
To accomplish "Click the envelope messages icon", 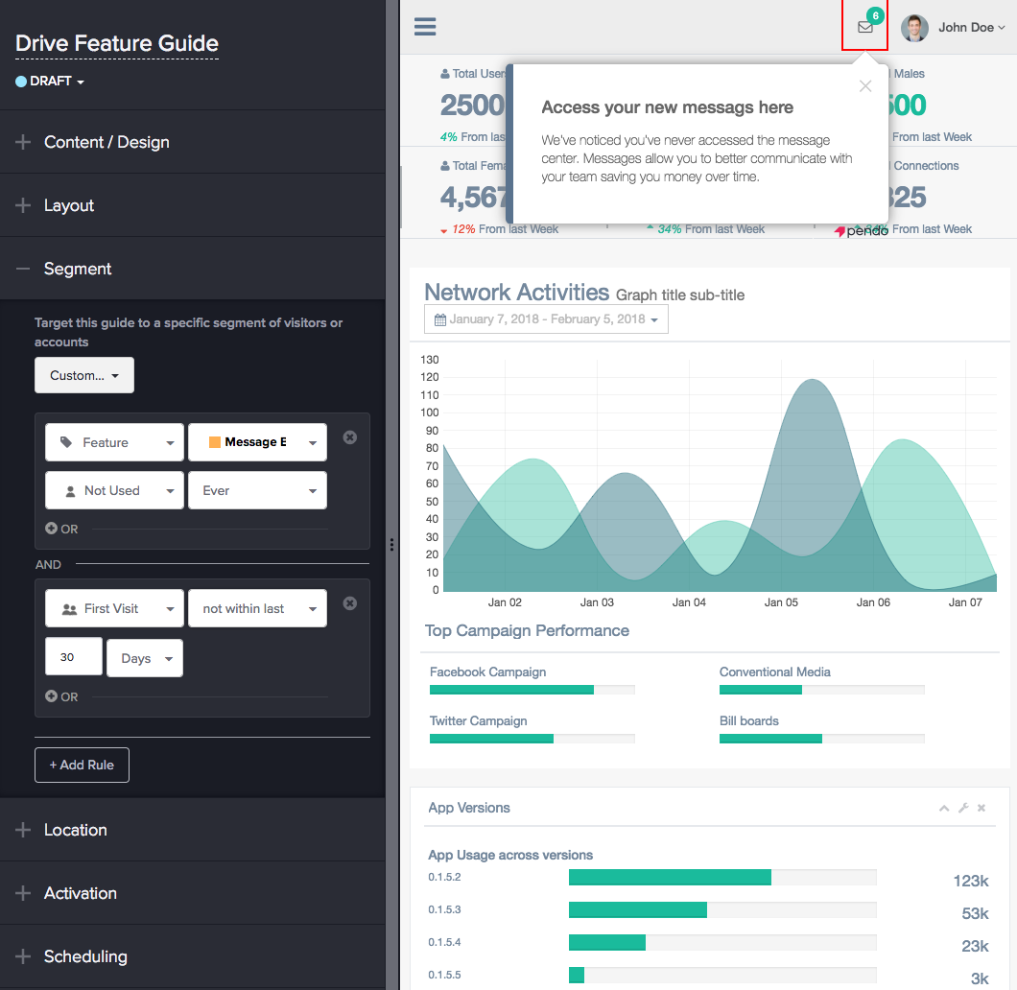I will [865, 27].
